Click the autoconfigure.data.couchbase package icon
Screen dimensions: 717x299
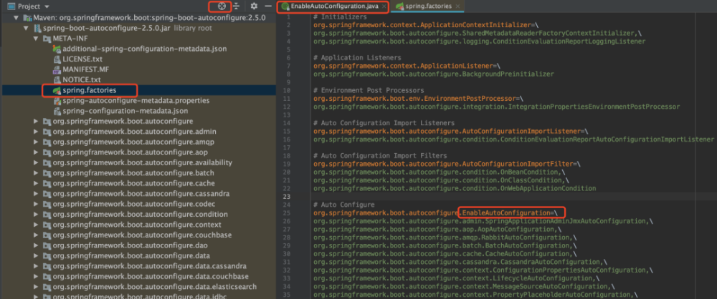[x=47, y=276]
